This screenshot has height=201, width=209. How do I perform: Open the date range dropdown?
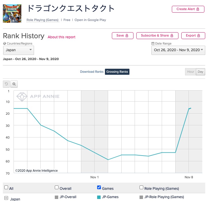178,50
